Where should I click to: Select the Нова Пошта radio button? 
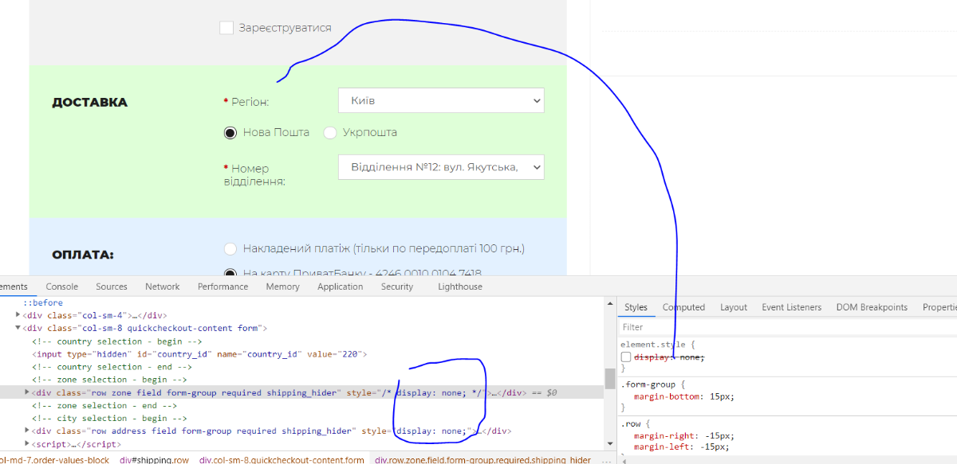point(230,133)
